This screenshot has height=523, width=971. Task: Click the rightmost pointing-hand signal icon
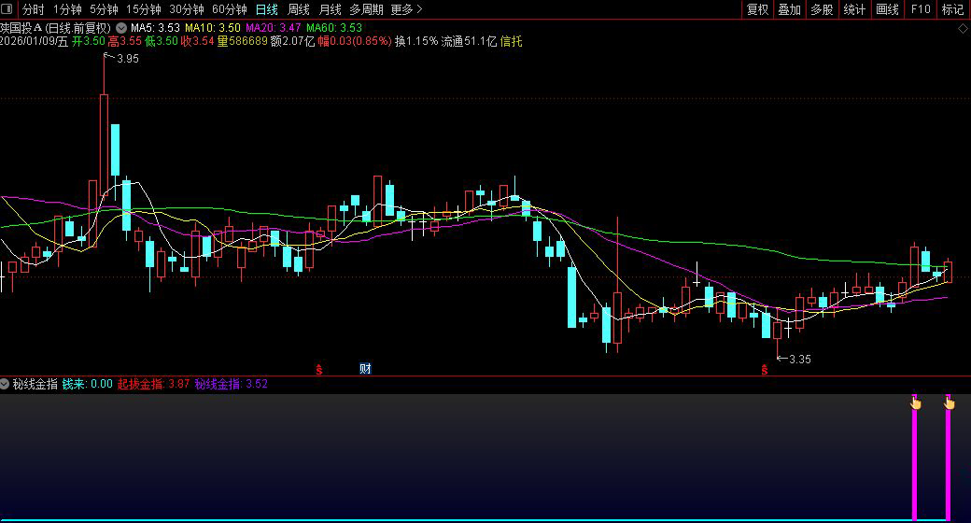tap(950, 403)
